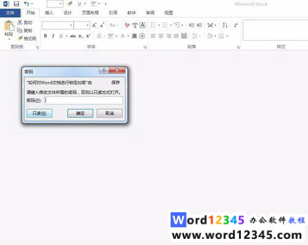
Task: Switch to the 设计 (Design) tab
Action: click(68, 13)
